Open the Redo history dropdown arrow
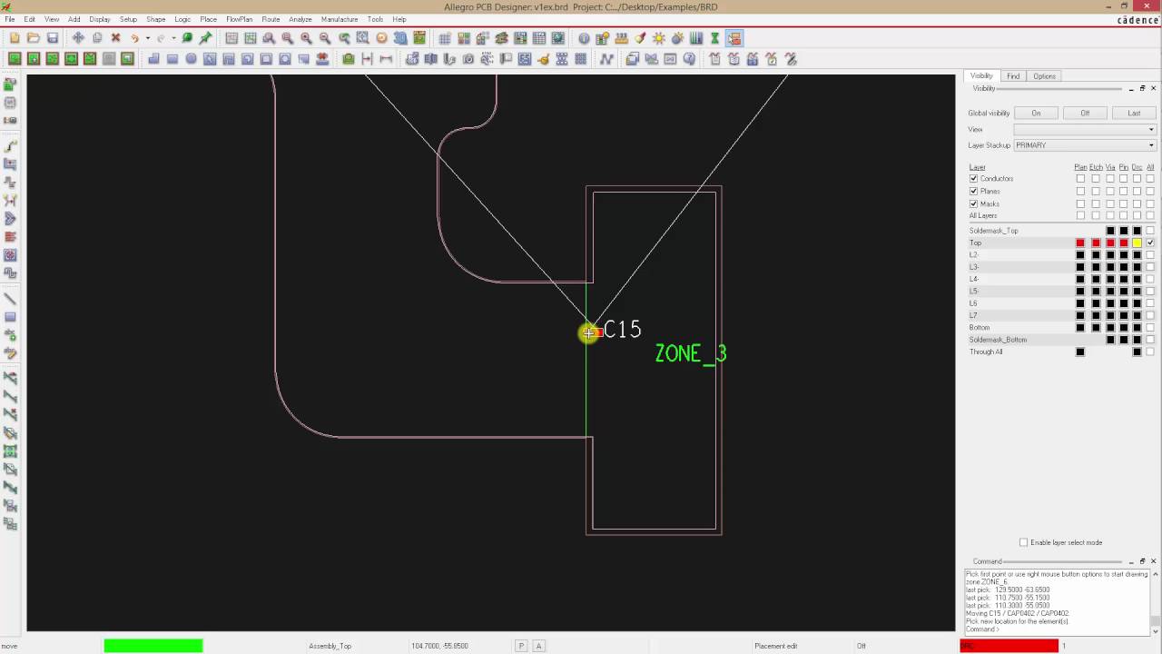Image resolution: width=1162 pixels, height=654 pixels. [x=173, y=38]
